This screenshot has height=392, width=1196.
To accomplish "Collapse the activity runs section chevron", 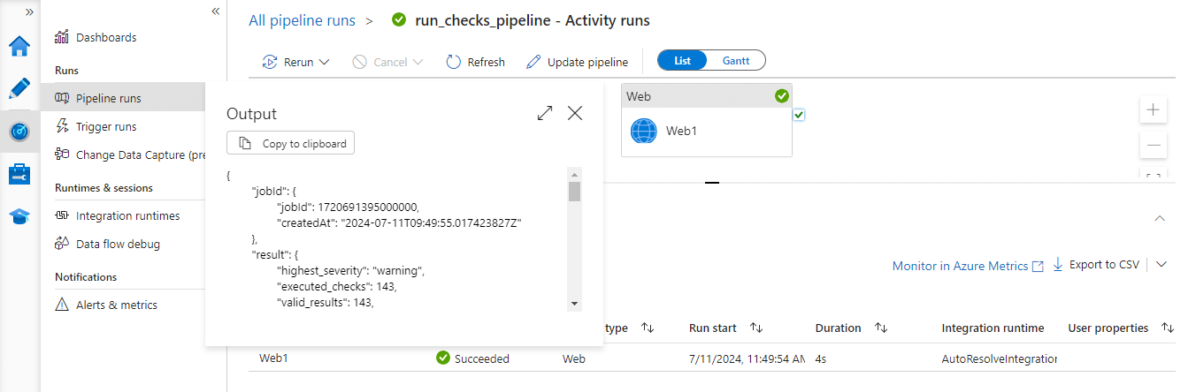I will (1161, 218).
